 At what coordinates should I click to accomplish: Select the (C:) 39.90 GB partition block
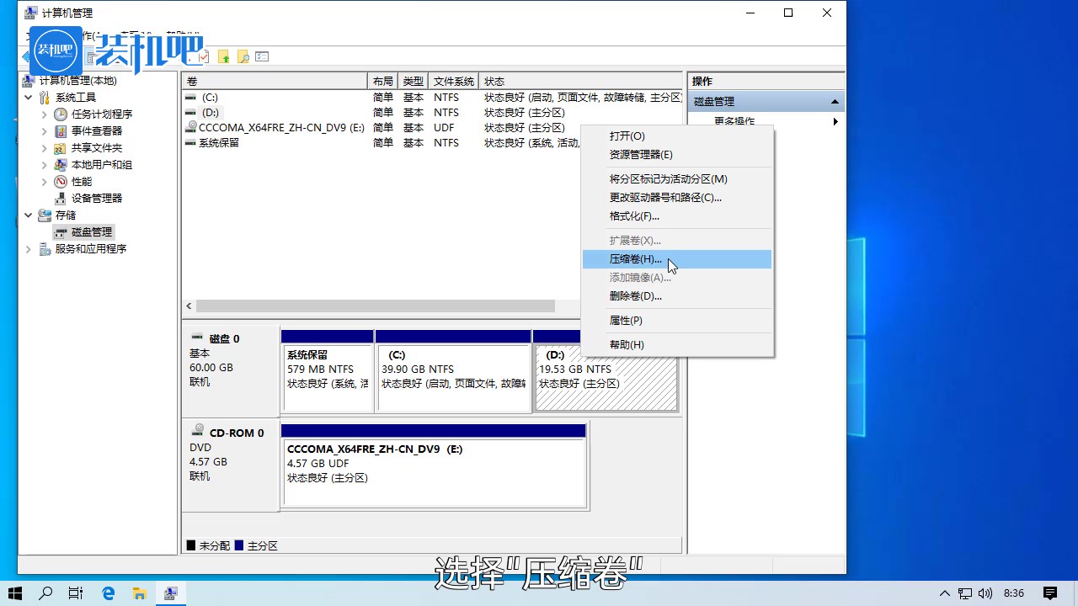pos(453,377)
